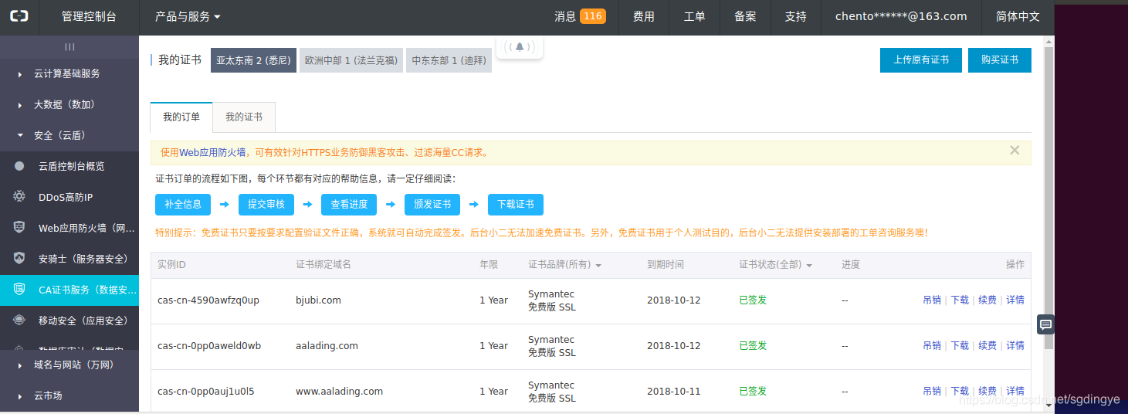This screenshot has height=414, width=1128.
Task: Click 查看进度 step button
Action: [x=349, y=204]
